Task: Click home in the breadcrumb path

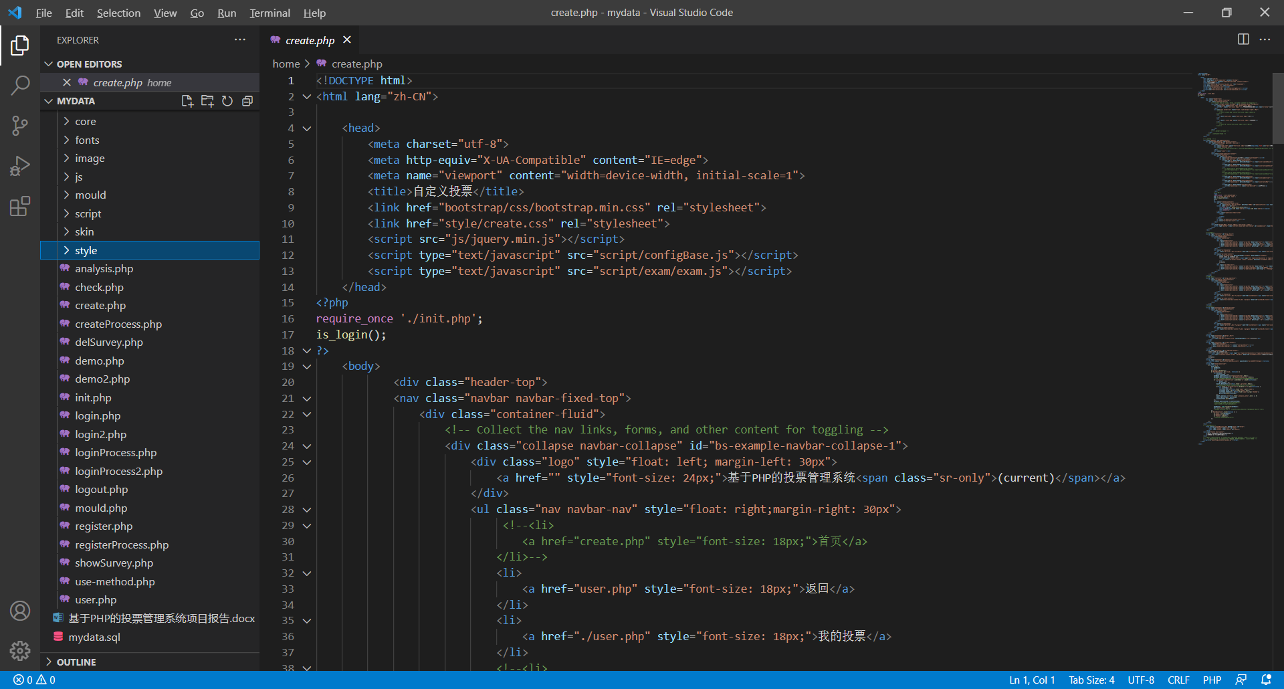Action: pyautogui.click(x=286, y=64)
